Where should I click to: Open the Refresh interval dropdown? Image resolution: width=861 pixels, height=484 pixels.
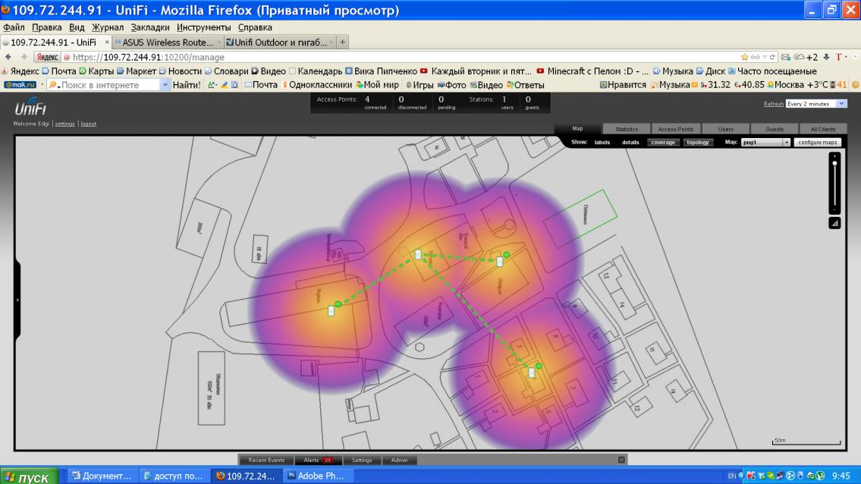tap(816, 104)
